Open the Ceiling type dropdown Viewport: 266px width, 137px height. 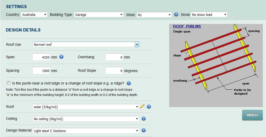click(86, 119)
